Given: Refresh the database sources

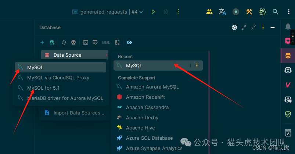Looking at the screenshot, I should click(x=64, y=42).
